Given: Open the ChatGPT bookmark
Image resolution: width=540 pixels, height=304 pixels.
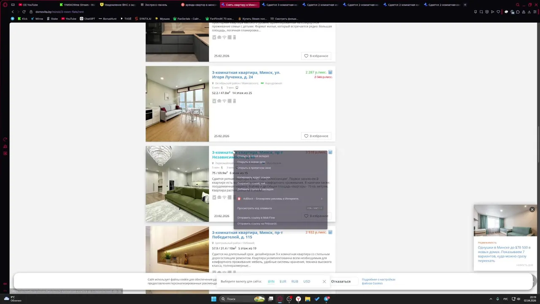Looking at the screenshot, I should click(x=87, y=19).
